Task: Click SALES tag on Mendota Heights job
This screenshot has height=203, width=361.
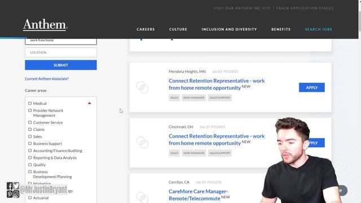Action: [x=174, y=98]
